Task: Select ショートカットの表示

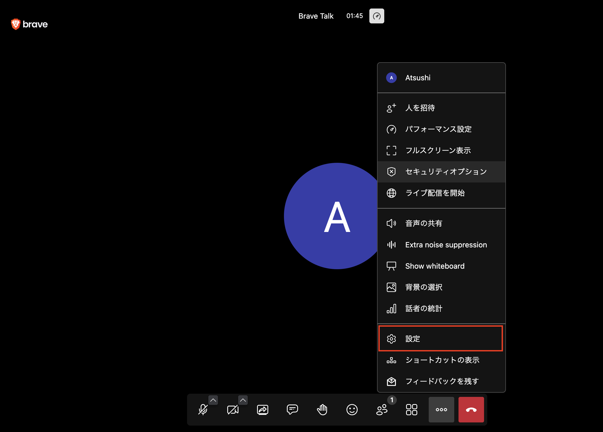Action: [x=441, y=360]
